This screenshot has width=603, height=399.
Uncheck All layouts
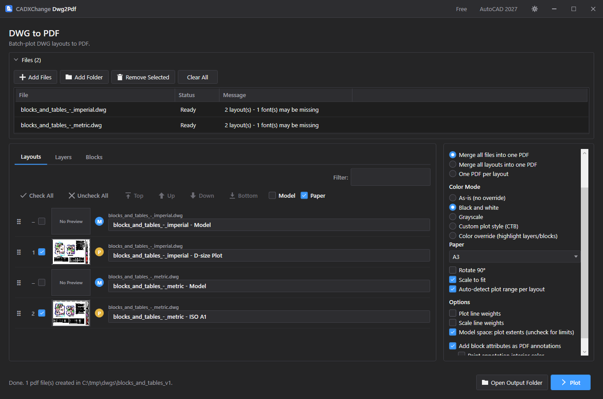coord(88,196)
